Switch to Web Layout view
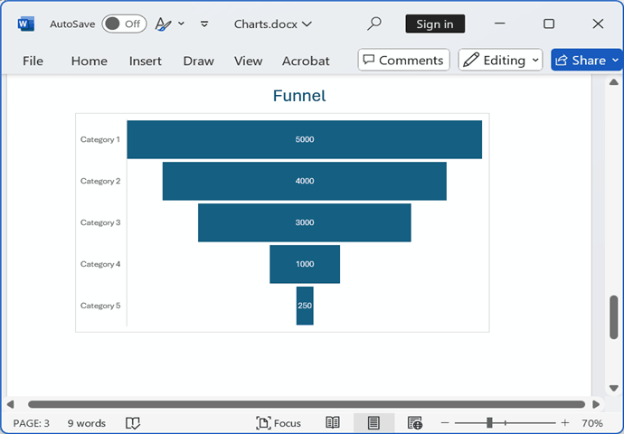The image size is (624, 434). coord(415,423)
